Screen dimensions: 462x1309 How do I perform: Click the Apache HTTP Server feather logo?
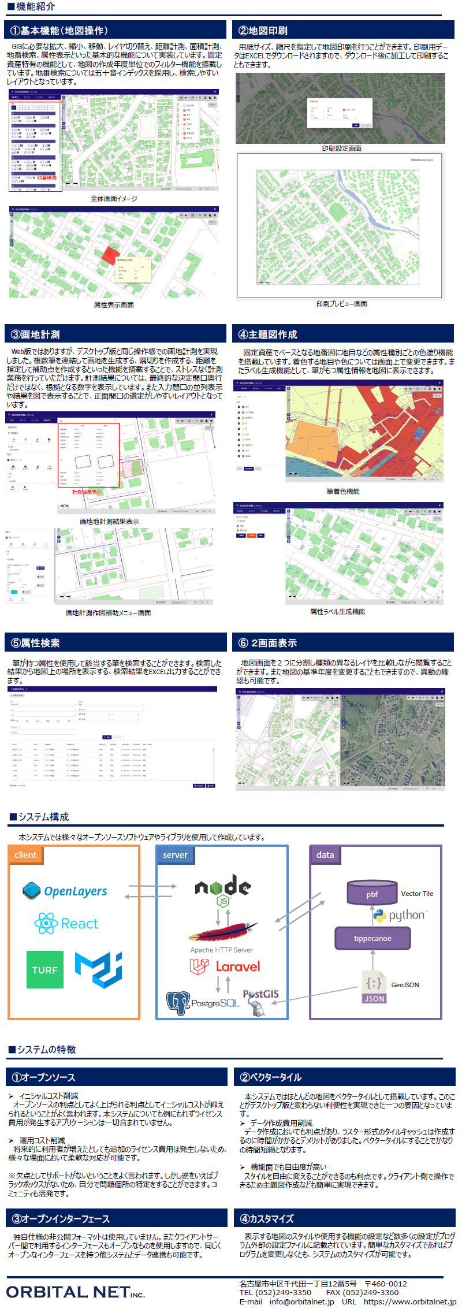click(222, 931)
